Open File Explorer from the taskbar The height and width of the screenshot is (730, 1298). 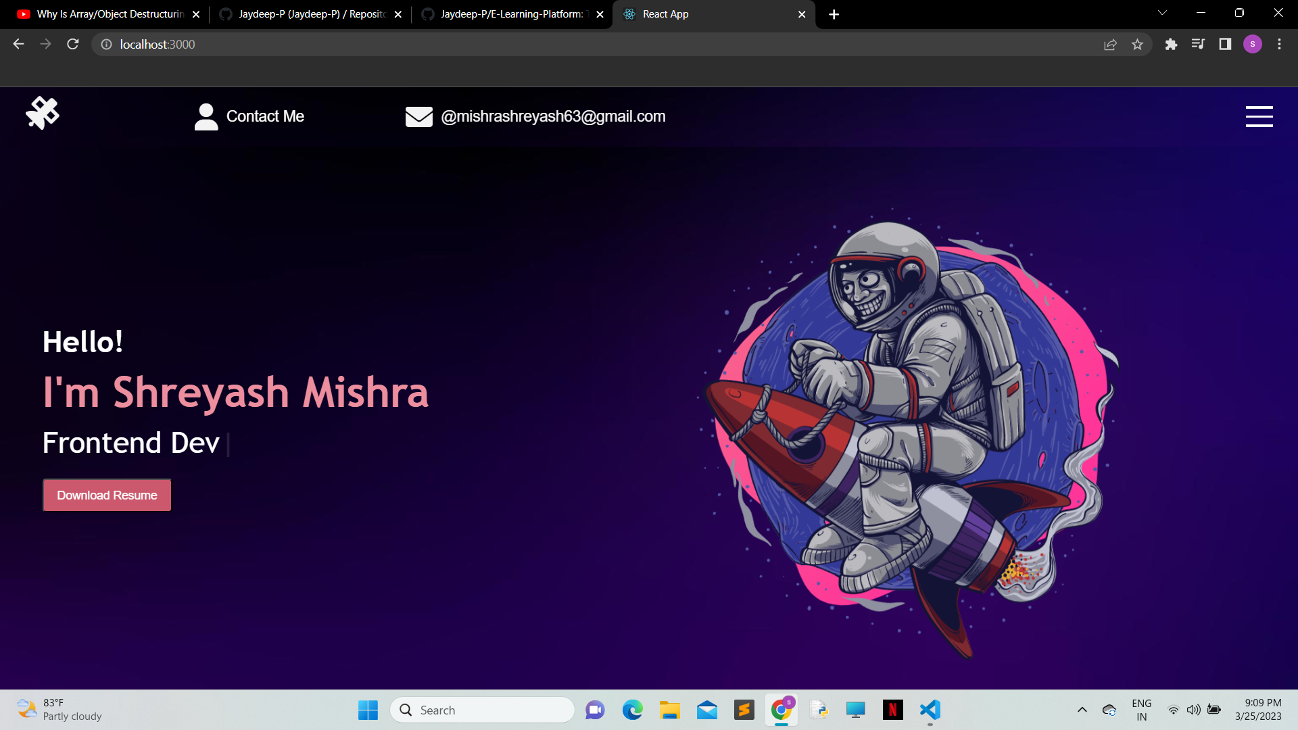pyautogui.click(x=670, y=710)
